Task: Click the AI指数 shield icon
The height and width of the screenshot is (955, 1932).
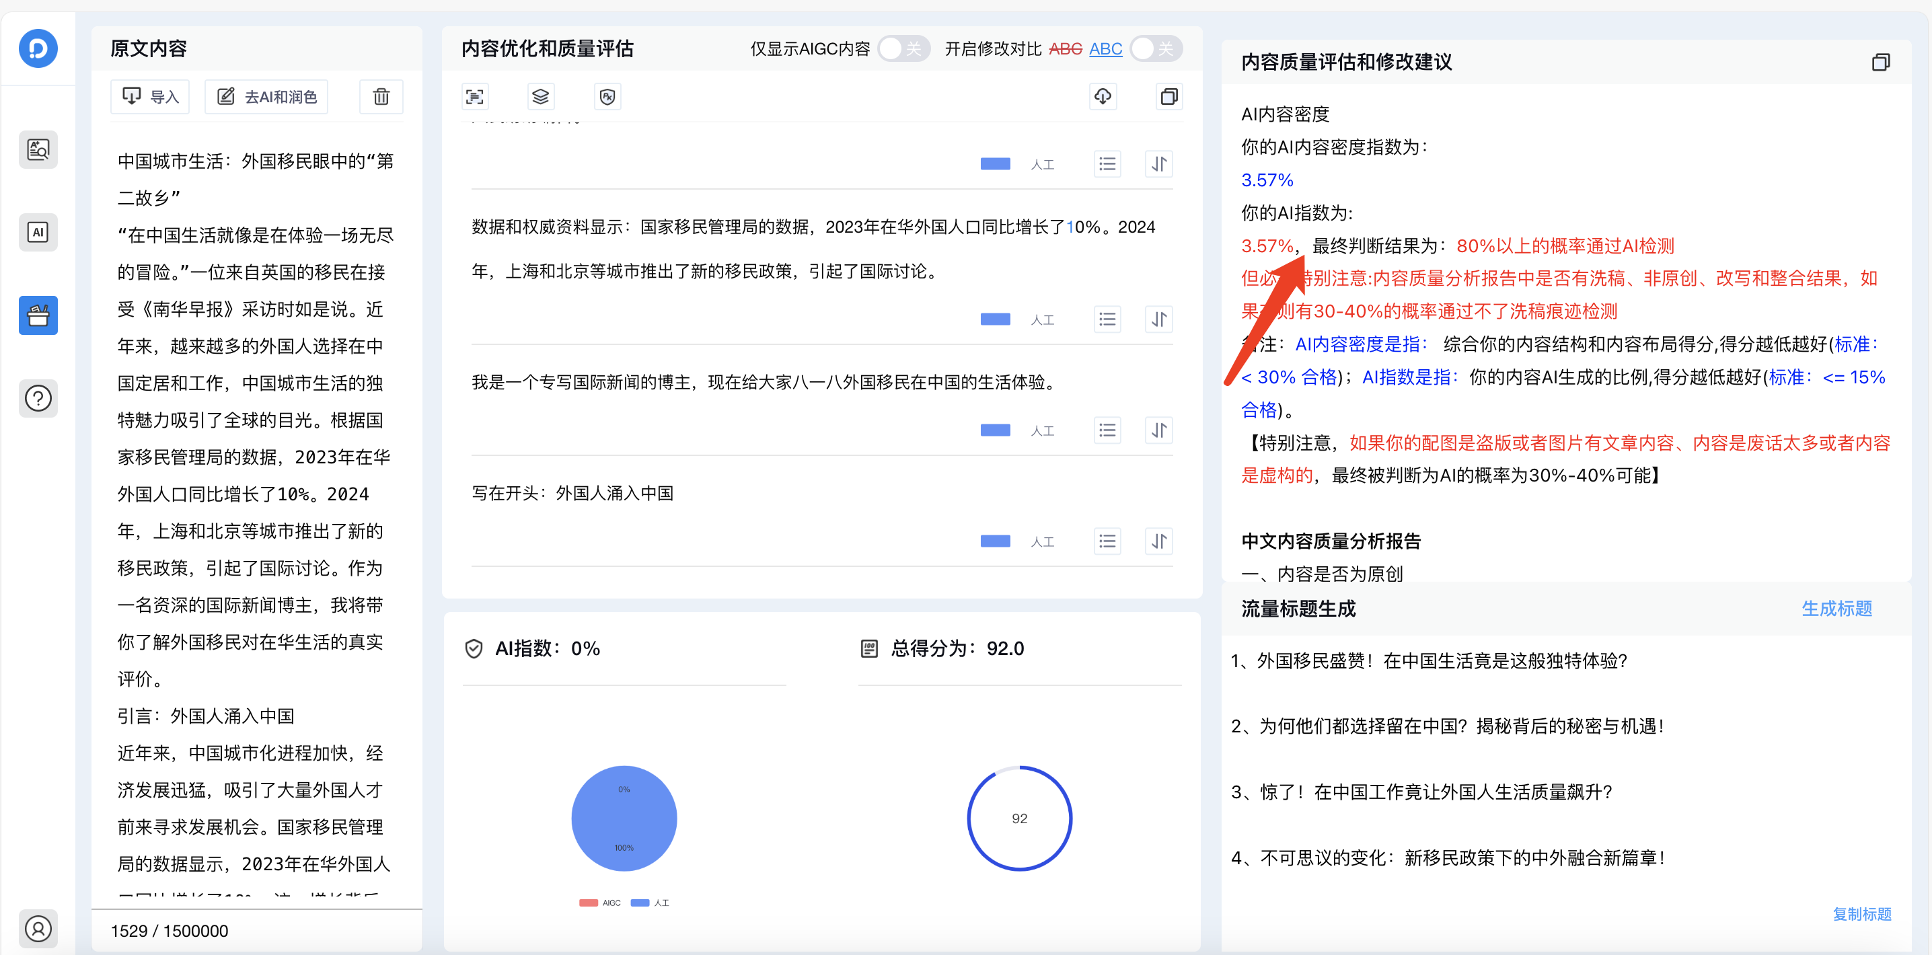Action: (474, 649)
